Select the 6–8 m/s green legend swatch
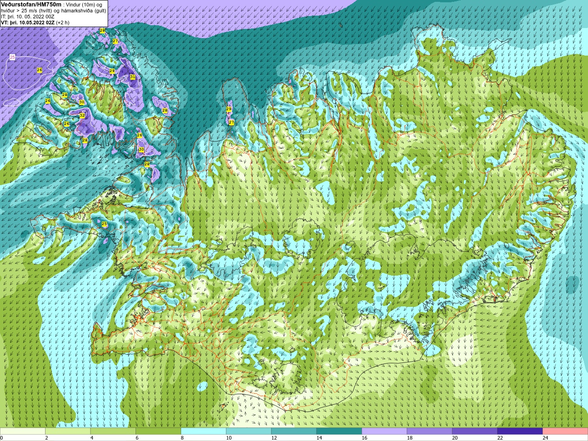Viewport: 588px width, 441px height. (158, 431)
